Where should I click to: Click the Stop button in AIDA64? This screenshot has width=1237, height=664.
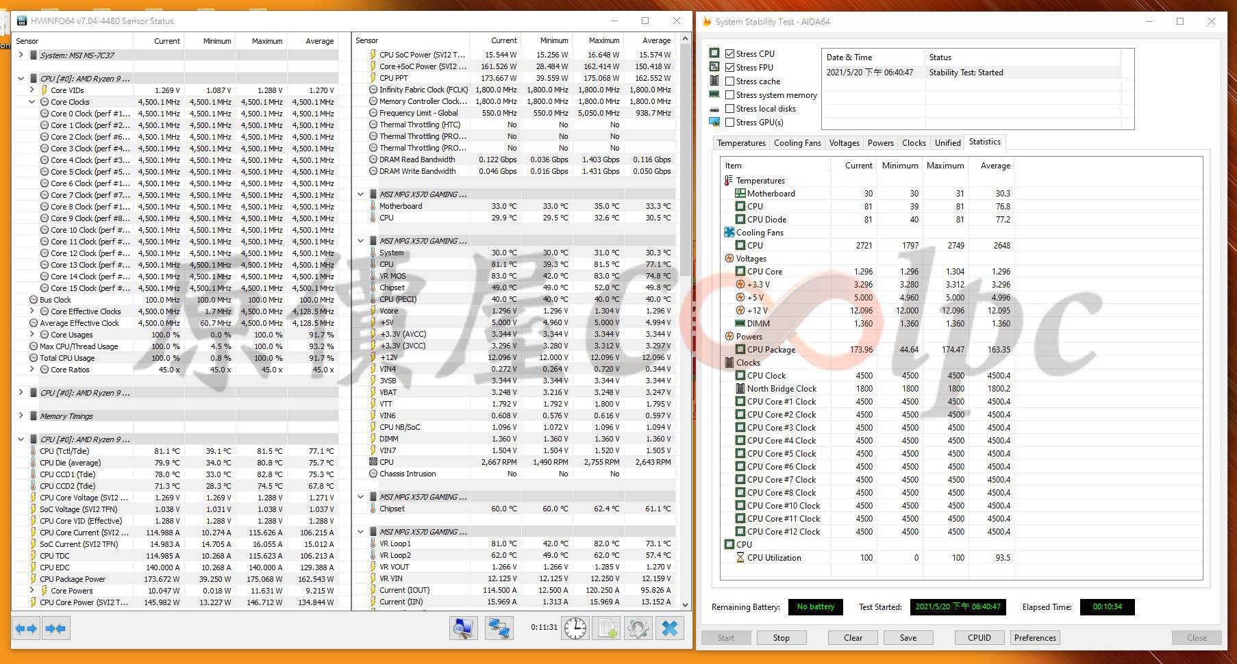point(782,638)
